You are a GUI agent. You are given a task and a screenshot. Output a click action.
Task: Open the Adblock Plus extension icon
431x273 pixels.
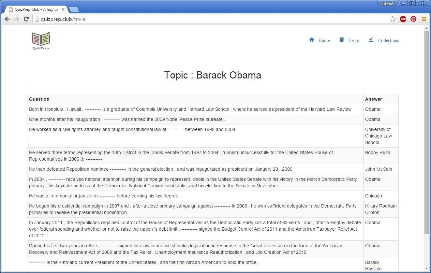pos(403,19)
